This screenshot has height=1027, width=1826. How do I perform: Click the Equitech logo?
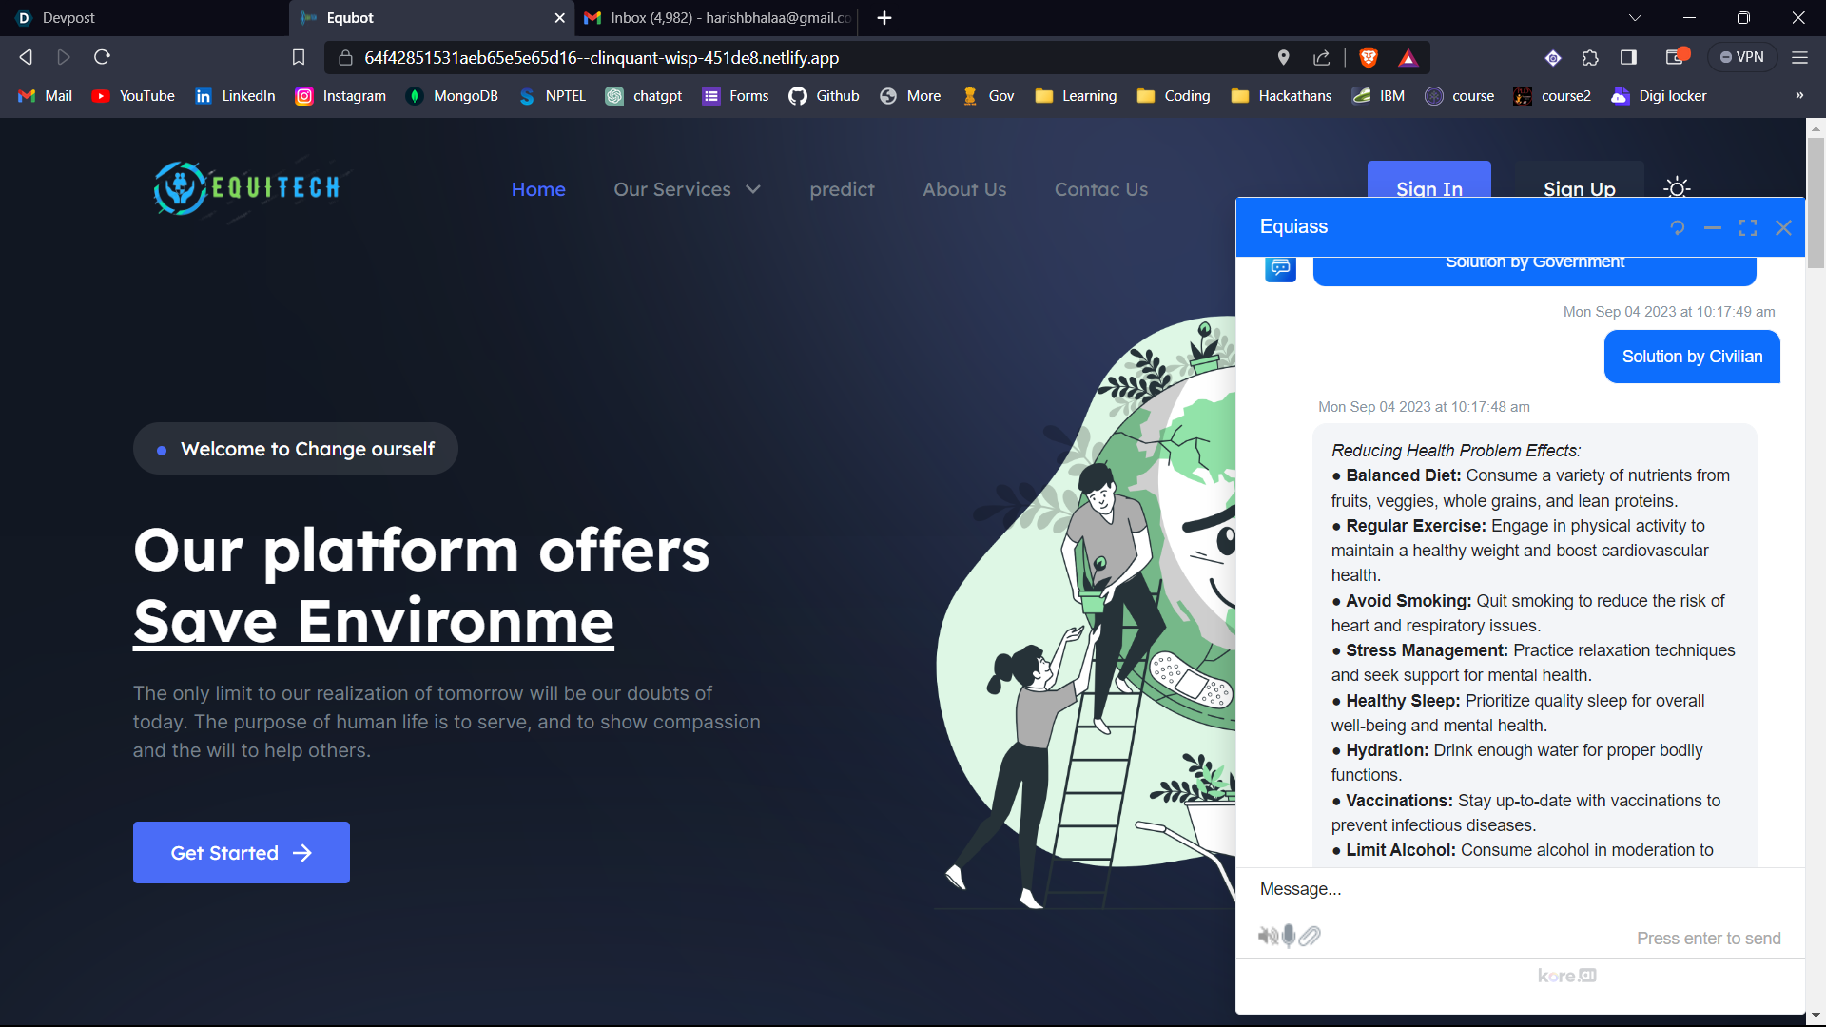point(247,188)
